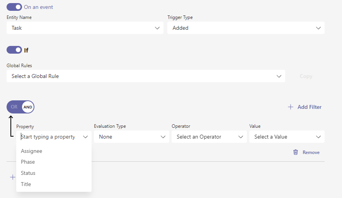Image resolution: width=342 pixels, height=198 pixels.
Task: Choose Assignee from the property list
Action: tap(54, 151)
